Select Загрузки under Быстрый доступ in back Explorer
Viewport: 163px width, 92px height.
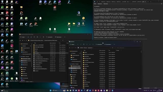(x=24, y=46)
